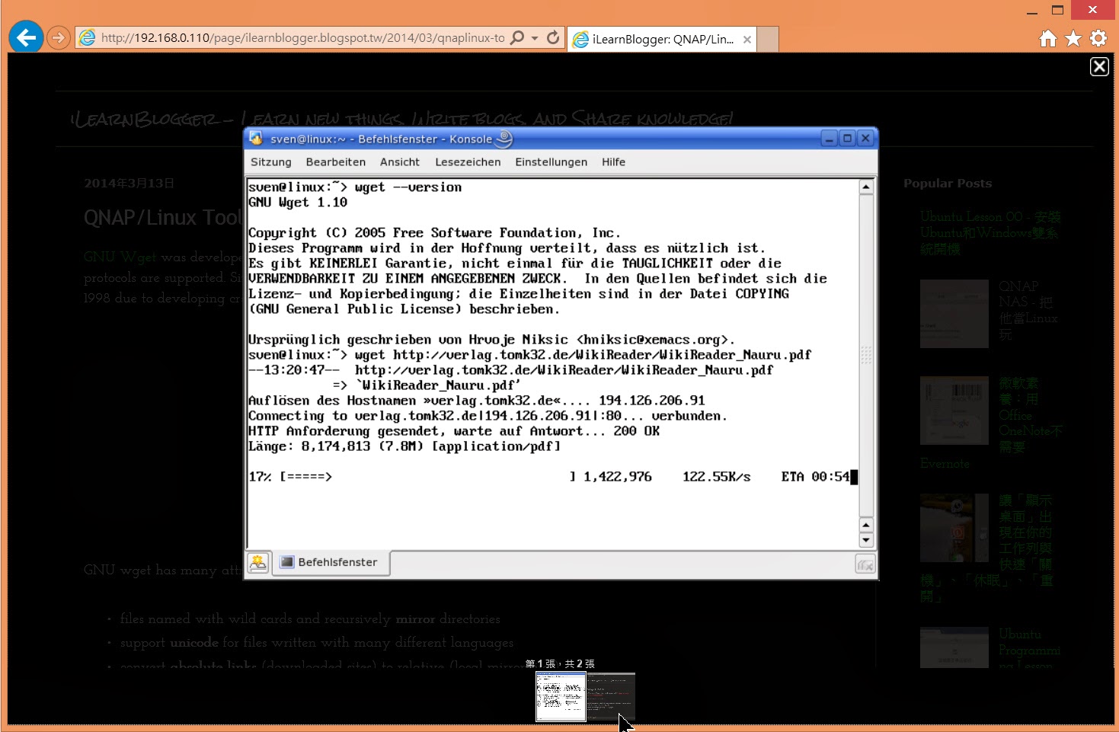Open browser Tools gear icon
The width and height of the screenshot is (1119, 732).
[x=1098, y=38]
